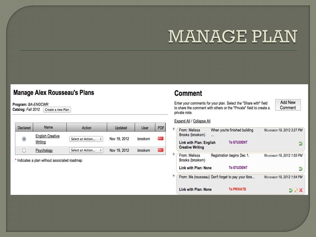Click Nov 19, 2012 in Psychology row
Image resolution: width=316 pixels, height=237 pixels.
pos(119,150)
